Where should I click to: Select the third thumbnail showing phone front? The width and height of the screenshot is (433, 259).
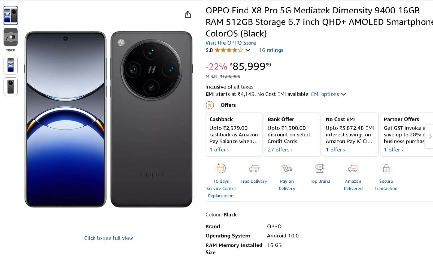(11, 65)
